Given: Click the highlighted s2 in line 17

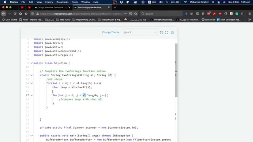Looking at the screenshot, I should (x=84, y=95).
